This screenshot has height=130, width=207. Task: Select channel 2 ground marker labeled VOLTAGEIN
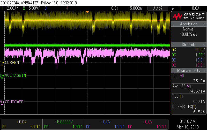pyautogui.click(x=2, y=76)
